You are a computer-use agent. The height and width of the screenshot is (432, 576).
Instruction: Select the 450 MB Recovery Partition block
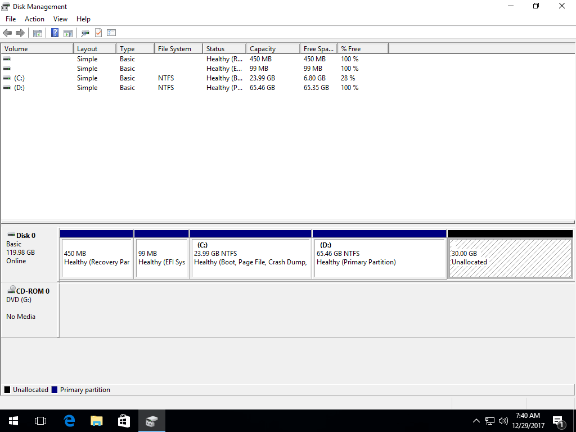coord(96,256)
